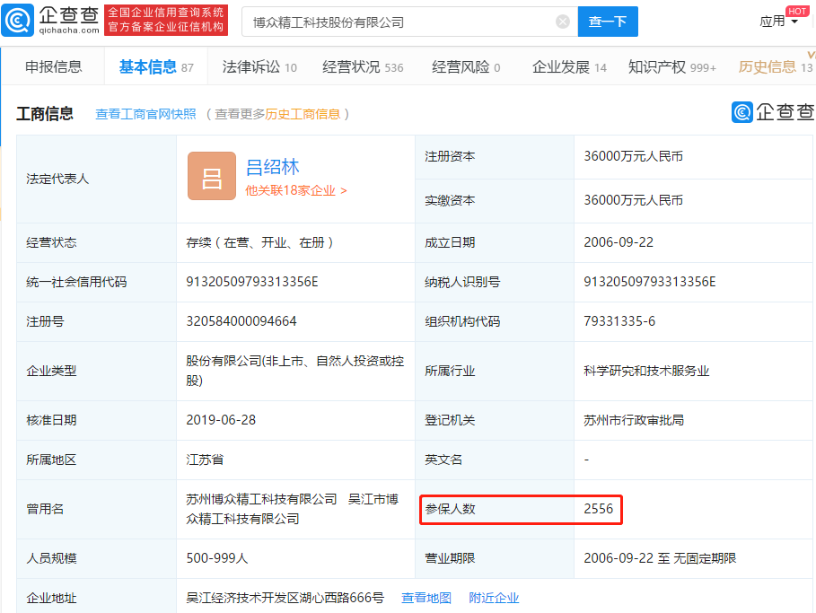This screenshot has width=816, height=613.
Task: Switch to 申报信息 tab
Action: [54, 66]
